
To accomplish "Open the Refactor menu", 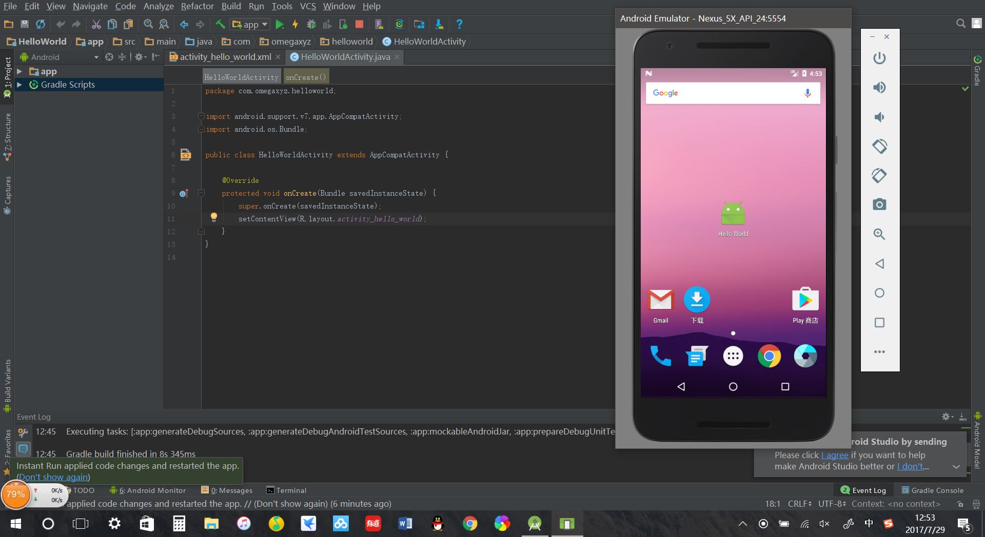I will [197, 6].
